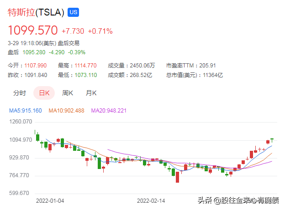Image resolution: width=285 pixels, height=210 pixels.
Task: Click the latest green candlestick on the chart
Action: click(x=272, y=140)
